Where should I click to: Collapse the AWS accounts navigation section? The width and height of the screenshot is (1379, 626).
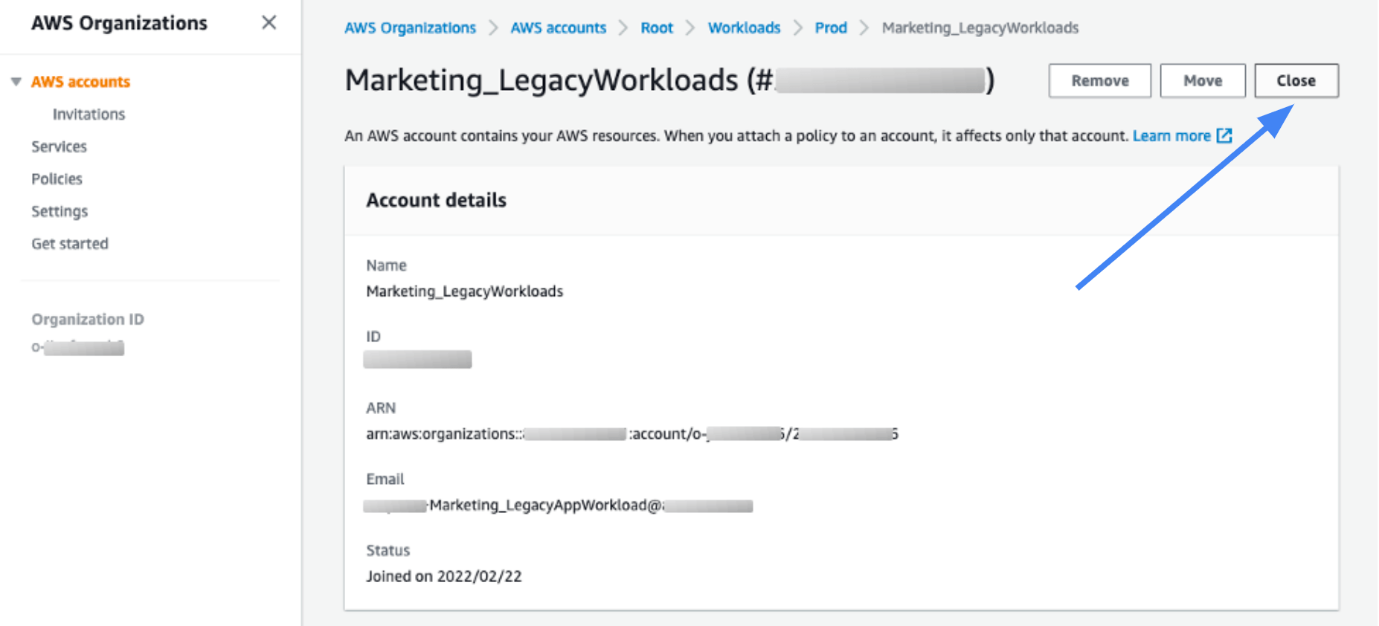click(x=16, y=82)
